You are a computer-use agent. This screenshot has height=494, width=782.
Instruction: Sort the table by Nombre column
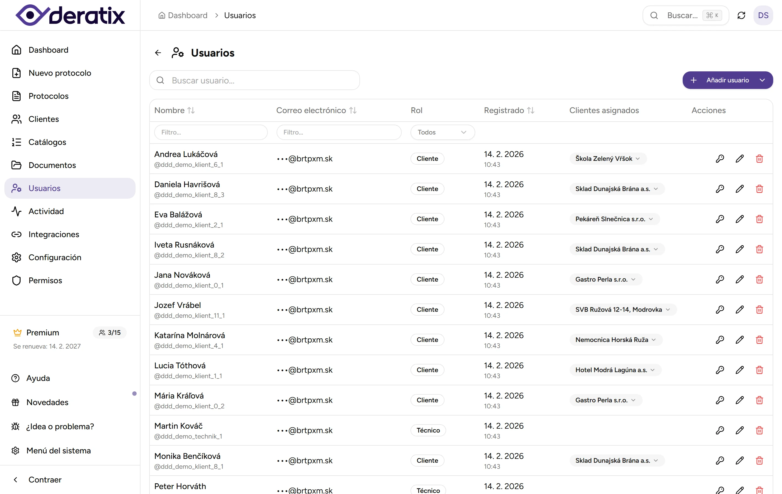pos(191,110)
